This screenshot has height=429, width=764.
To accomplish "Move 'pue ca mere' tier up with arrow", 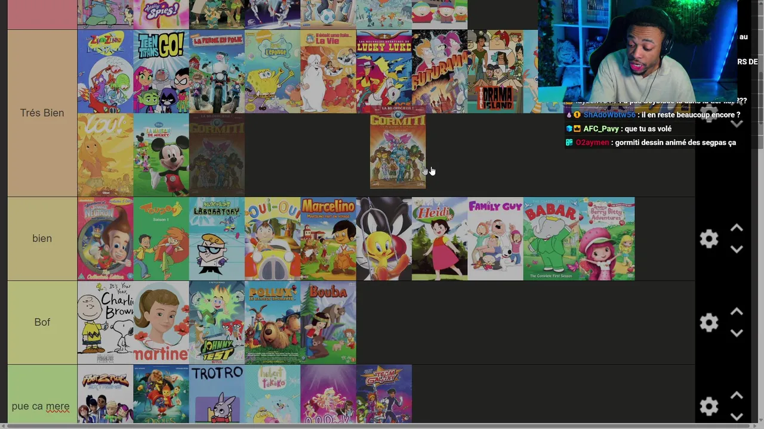I will coord(737,396).
